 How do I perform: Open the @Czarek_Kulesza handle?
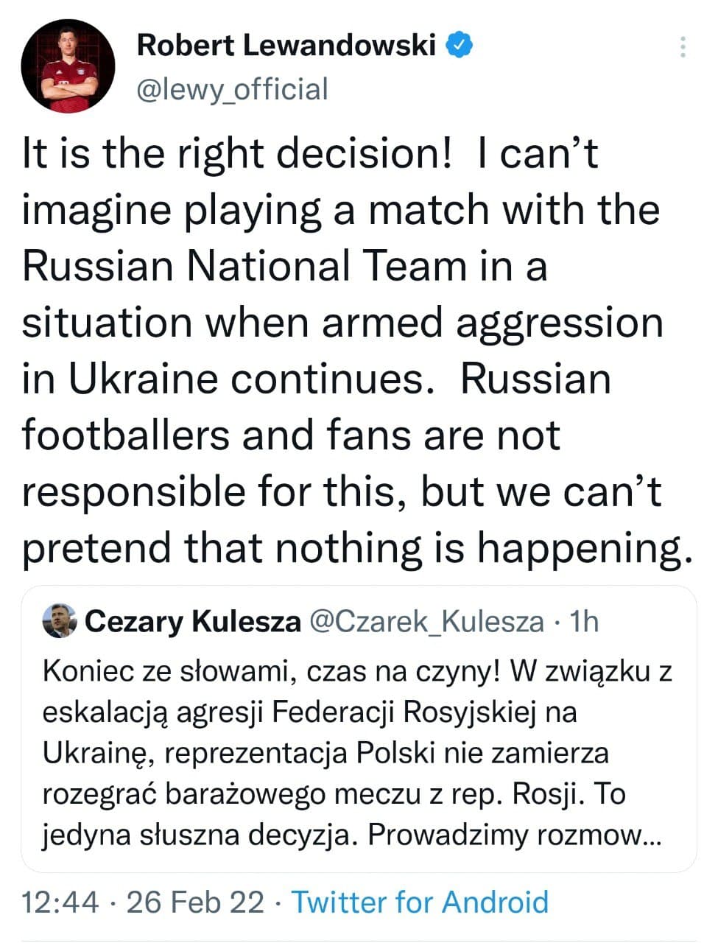tap(426, 622)
